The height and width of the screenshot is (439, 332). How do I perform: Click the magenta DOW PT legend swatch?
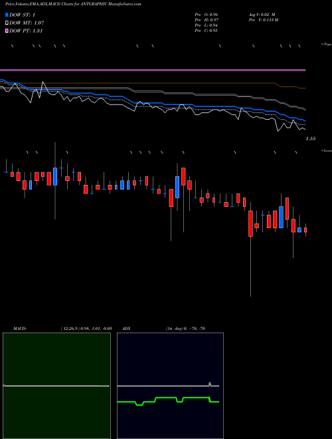click(7, 31)
